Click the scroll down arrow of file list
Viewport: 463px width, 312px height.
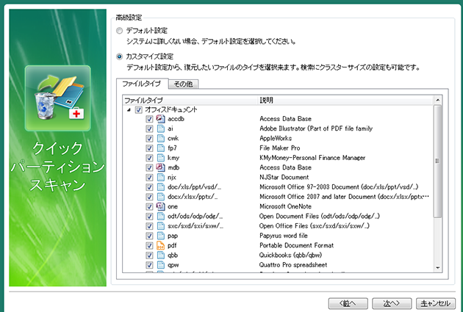point(437,268)
